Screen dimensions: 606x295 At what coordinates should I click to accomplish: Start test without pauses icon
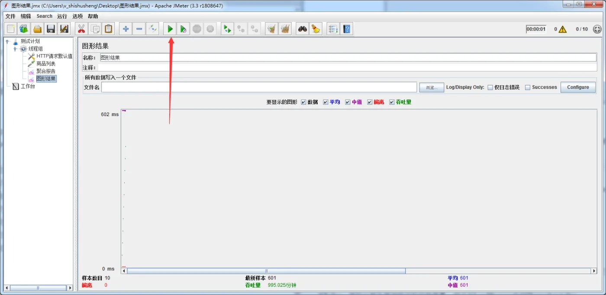(183, 29)
